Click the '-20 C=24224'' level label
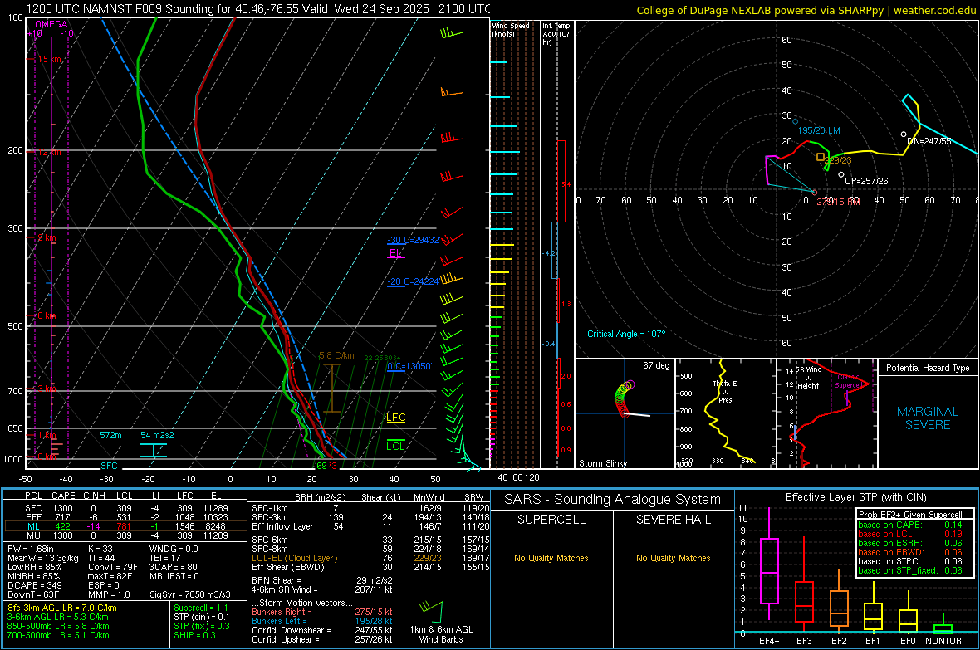The height and width of the screenshot is (650, 980). (x=413, y=282)
